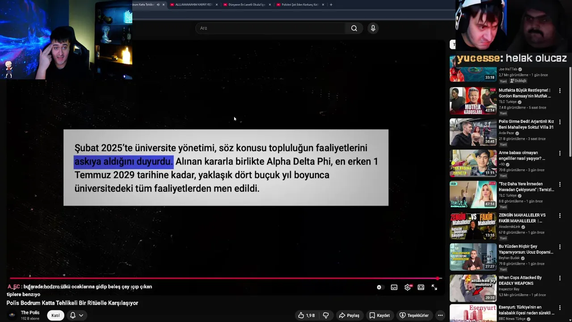The image size is (572, 322).
Task: Open options menu for Polis Girme Dedi video
Action: click(x=560, y=122)
